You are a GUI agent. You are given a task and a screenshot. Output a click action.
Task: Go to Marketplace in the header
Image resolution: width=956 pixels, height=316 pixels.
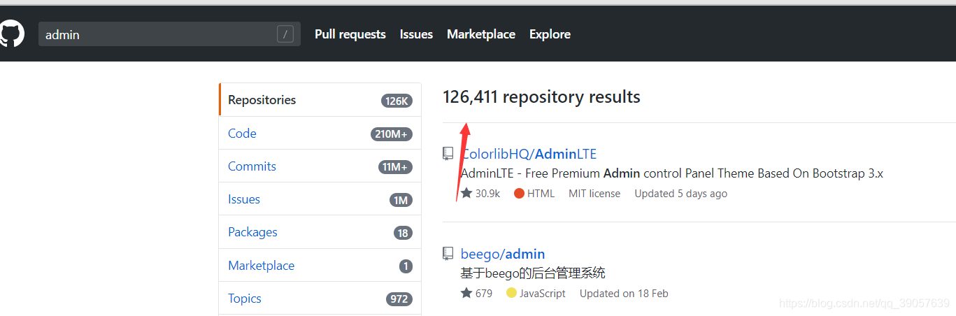(x=481, y=34)
